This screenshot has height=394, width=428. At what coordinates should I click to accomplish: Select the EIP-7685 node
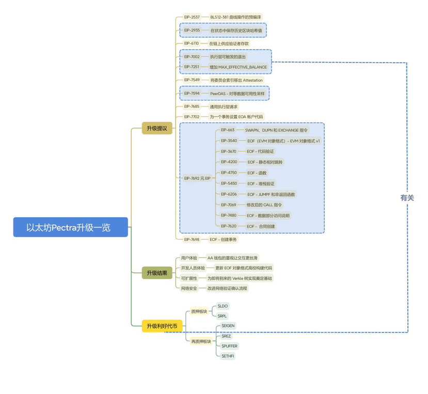pyautogui.click(x=192, y=107)
